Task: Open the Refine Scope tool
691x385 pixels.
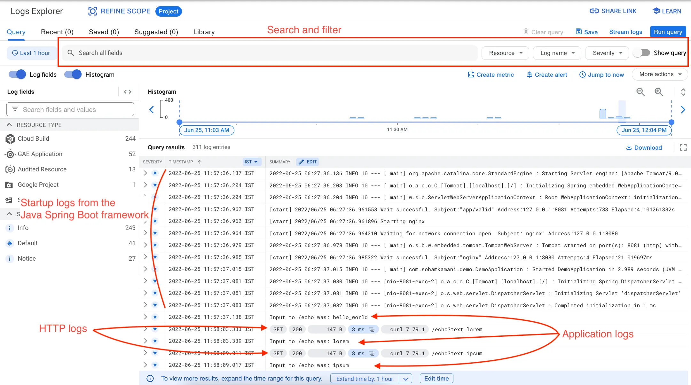Action: pos(119,11)
